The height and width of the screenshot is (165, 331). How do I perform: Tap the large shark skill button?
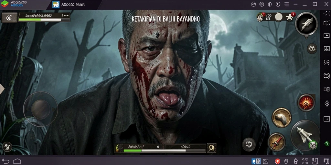coord(306,24)
